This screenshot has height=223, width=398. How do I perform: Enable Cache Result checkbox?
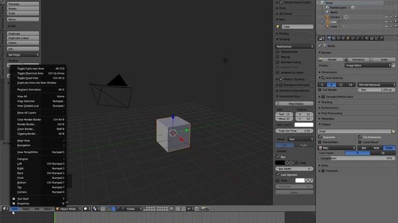360,142
